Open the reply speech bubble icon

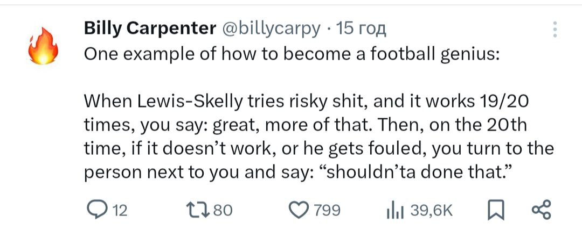click(x=97, y=210)
